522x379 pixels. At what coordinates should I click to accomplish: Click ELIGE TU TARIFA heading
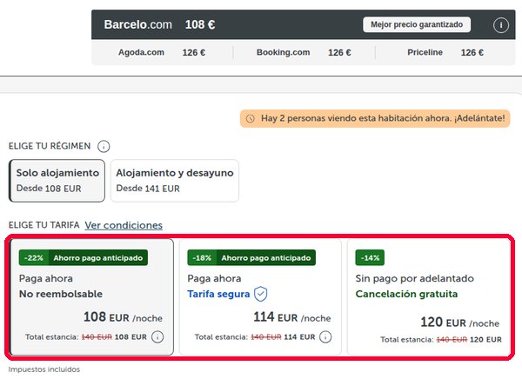(x=44, y=225)
